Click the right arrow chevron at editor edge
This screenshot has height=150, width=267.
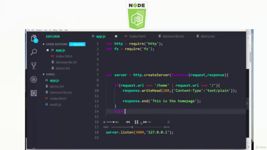point(247,103)
